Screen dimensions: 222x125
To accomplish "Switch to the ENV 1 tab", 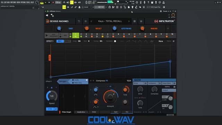I will 60,41.
